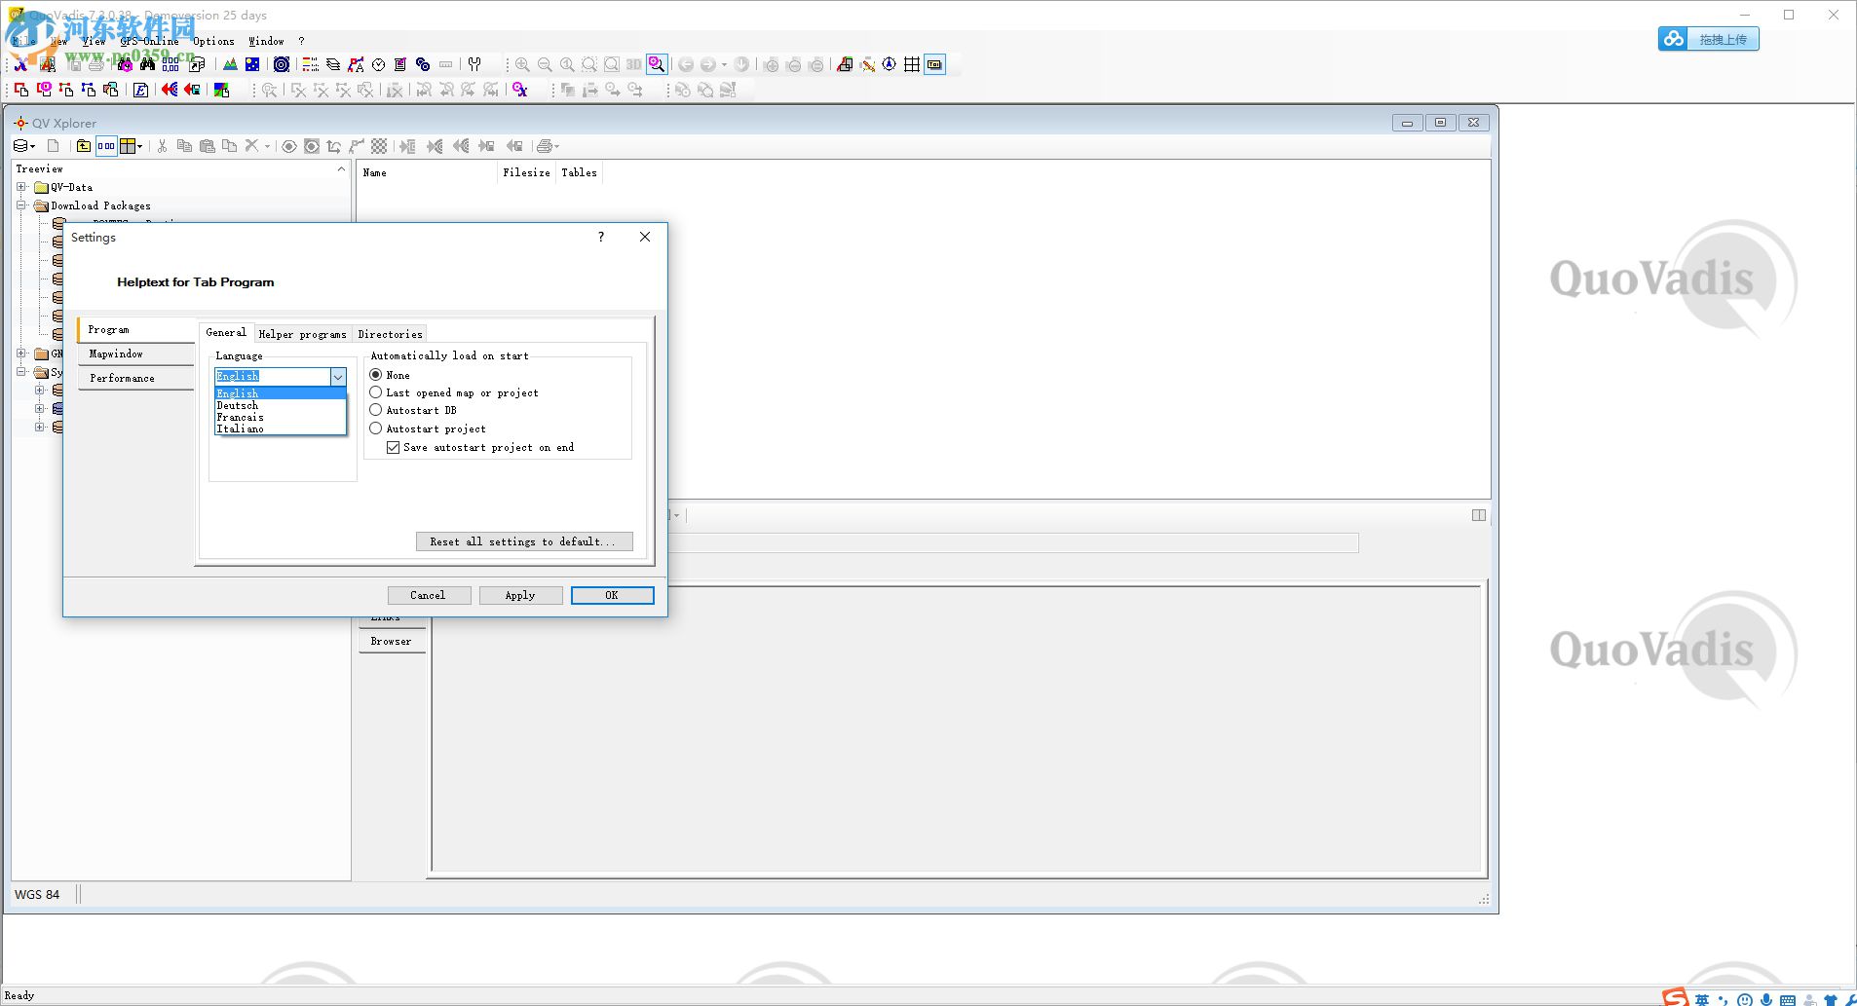Image resolution: width=1857 pixels, height=1006 pixels.
Task: Select Deutsch from the Language dropdown list
Action: pyautogui.click(x=238, y=405)
